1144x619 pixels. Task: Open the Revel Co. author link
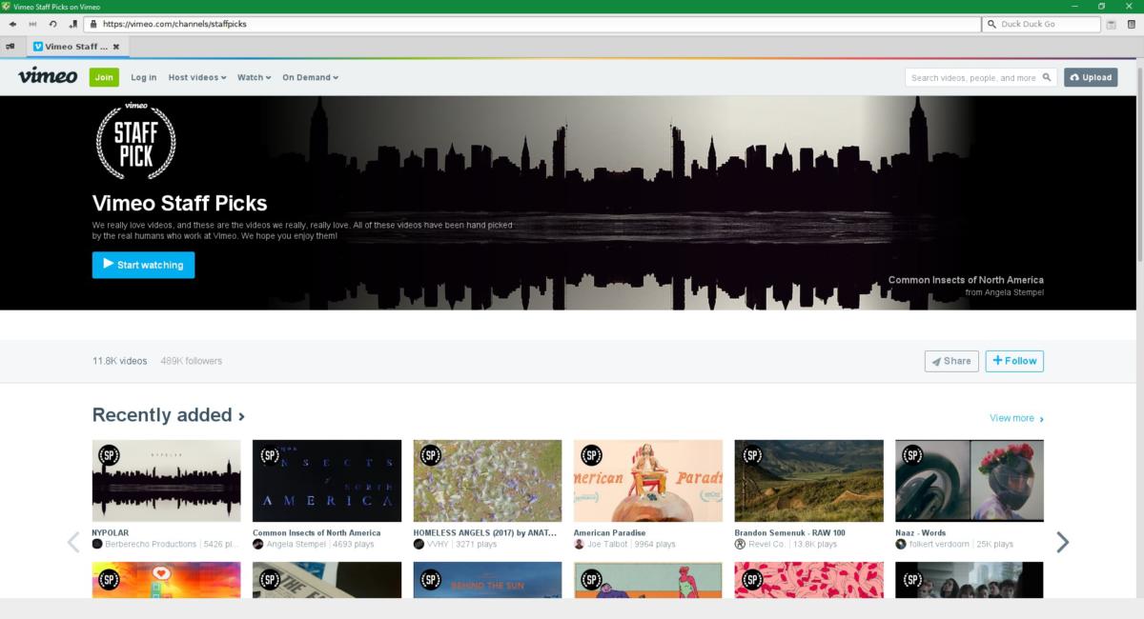766,545
